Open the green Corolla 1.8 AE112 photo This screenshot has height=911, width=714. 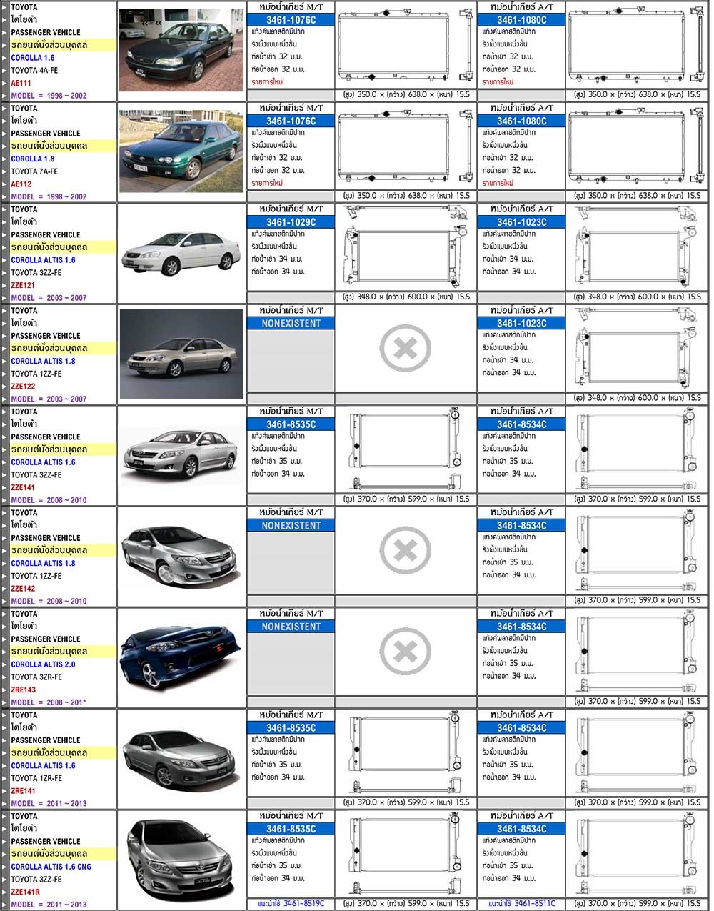coord(181,151)
